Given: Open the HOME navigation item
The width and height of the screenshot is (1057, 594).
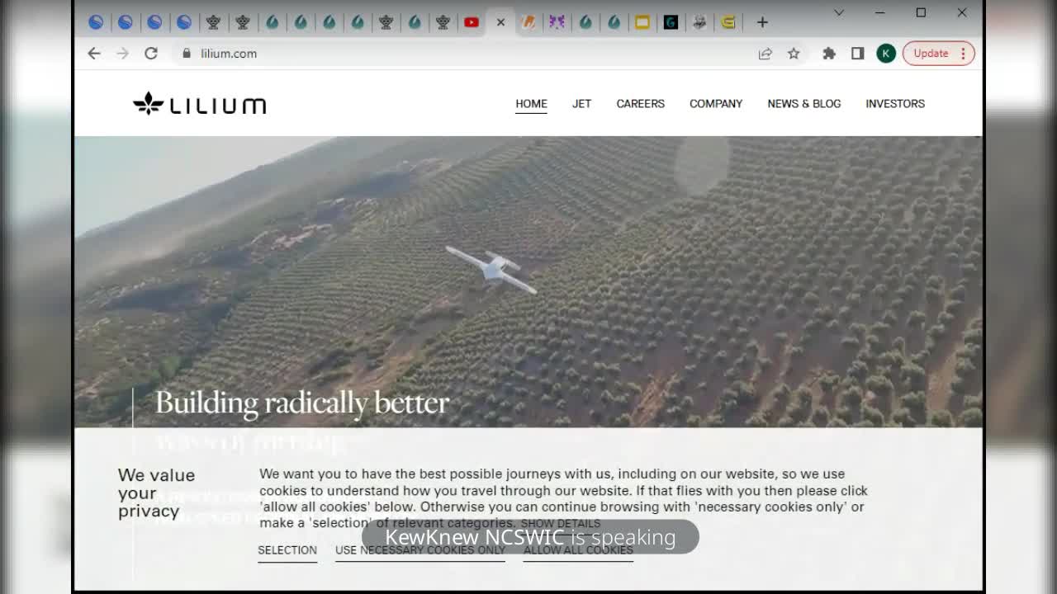Looking at the screenshot, I should point(531,104).
